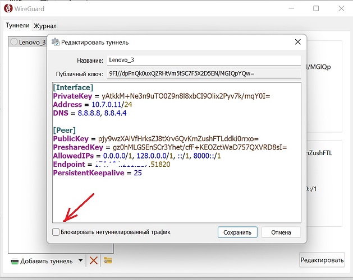Click the DNS 8.8.8.8 line
Image resolution: width=353 pixels, height=280 pixels.
(x=90, y=113)
